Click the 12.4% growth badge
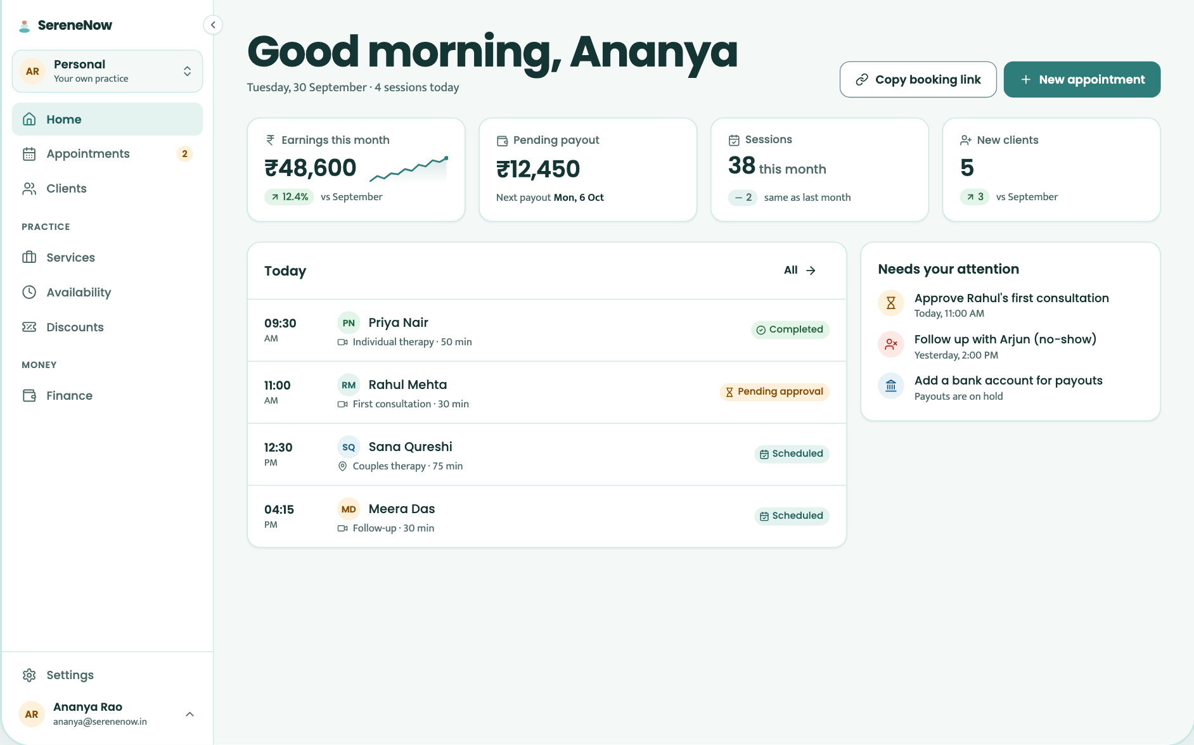The image size is (1194, 745). (x=289, y=197)
